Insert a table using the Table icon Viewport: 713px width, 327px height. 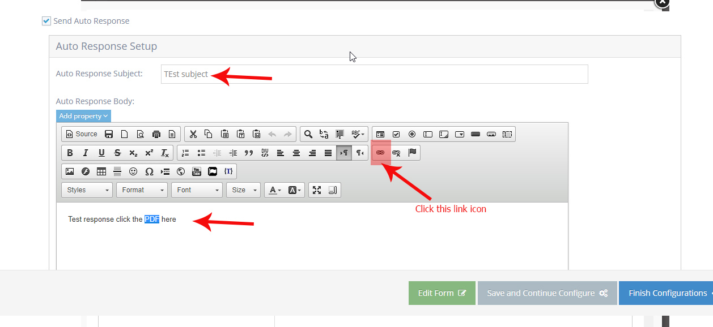101,171
